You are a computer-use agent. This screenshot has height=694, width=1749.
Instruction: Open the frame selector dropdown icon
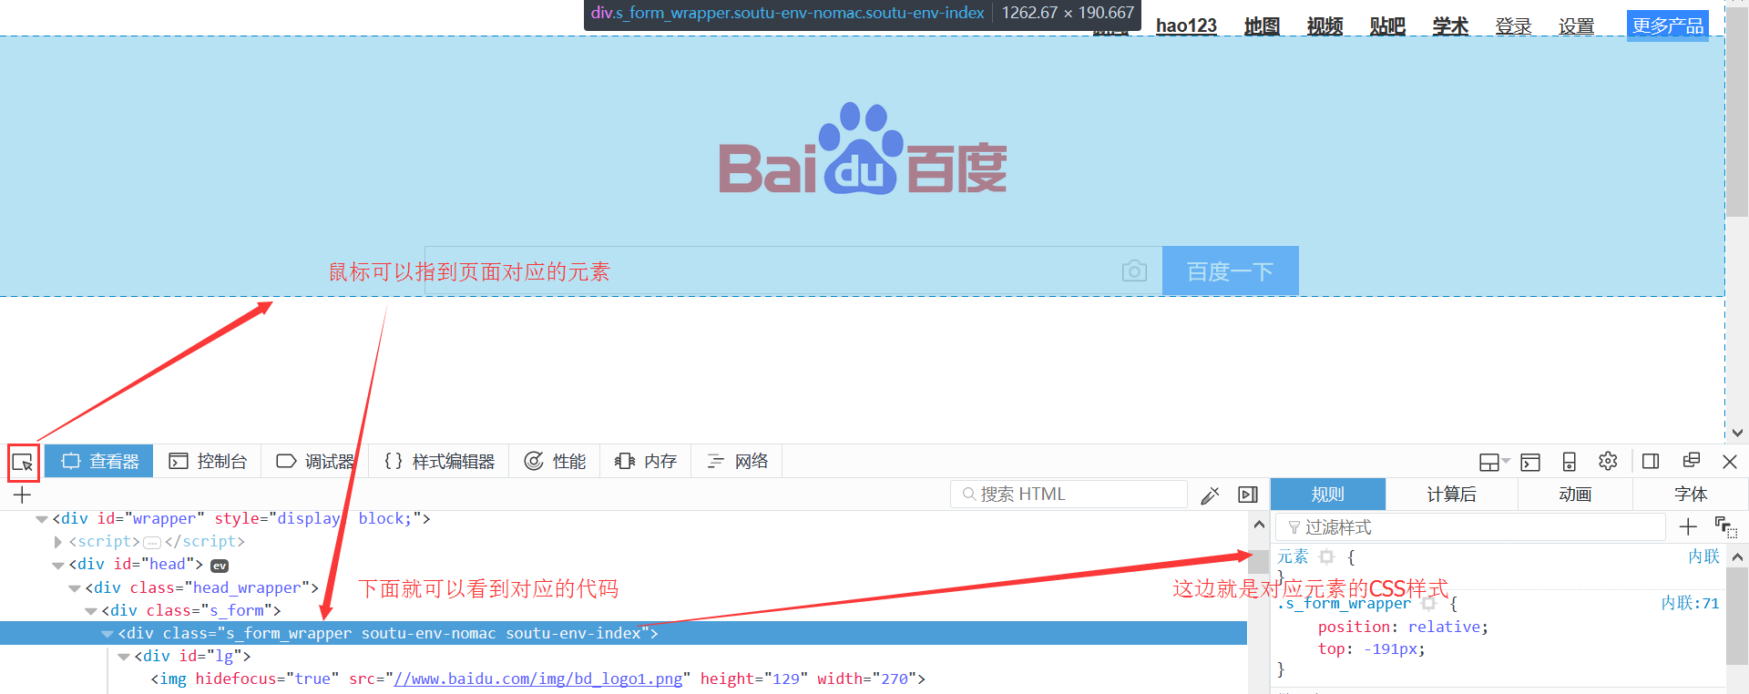[1494, 462]
